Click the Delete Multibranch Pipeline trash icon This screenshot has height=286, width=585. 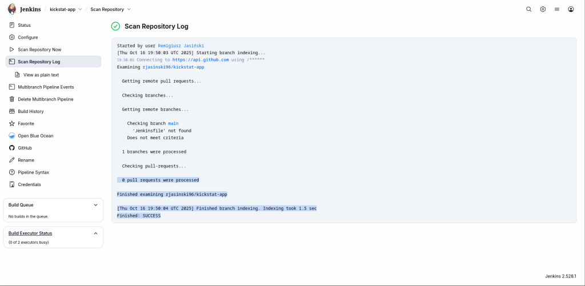tap(12, 99)
